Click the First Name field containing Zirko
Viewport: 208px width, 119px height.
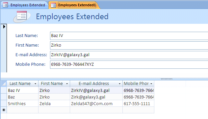tap(129, 45)
